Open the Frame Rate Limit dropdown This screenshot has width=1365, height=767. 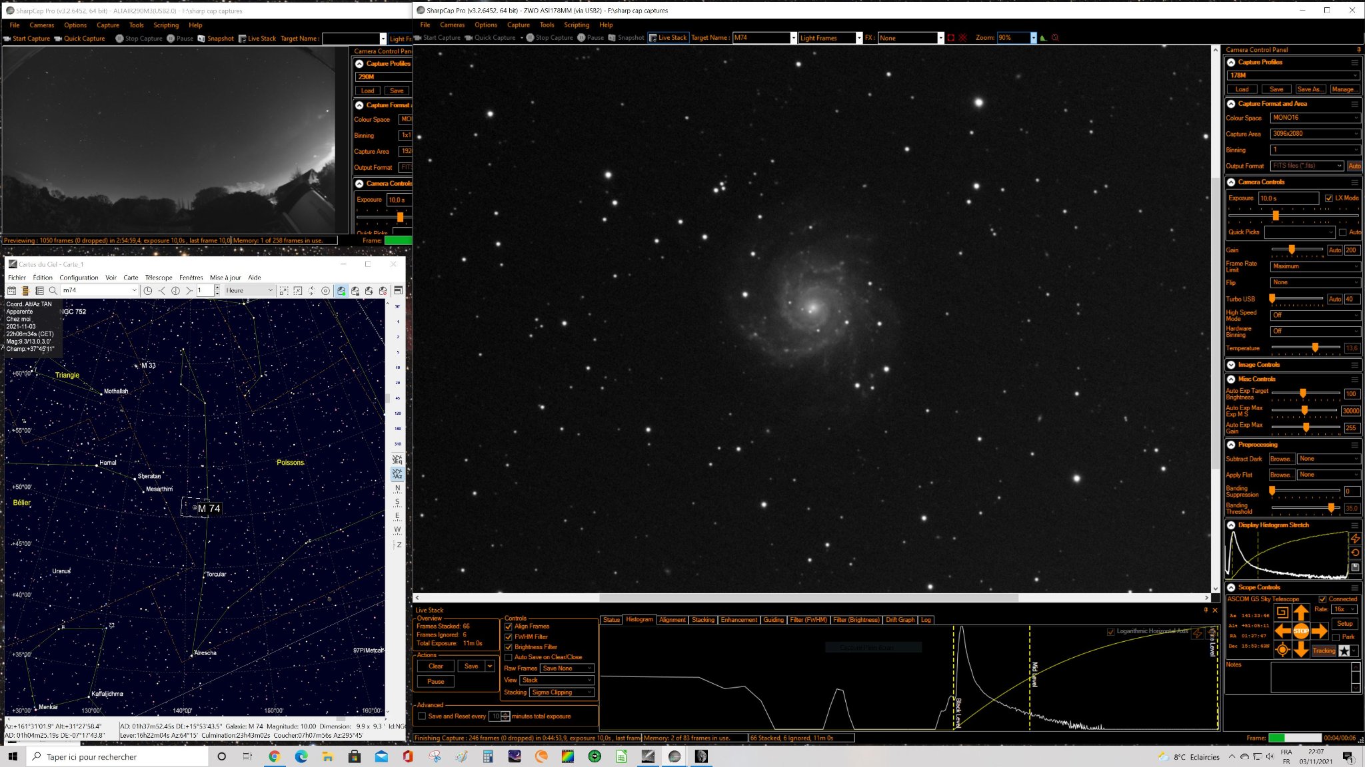point(1315,266)
